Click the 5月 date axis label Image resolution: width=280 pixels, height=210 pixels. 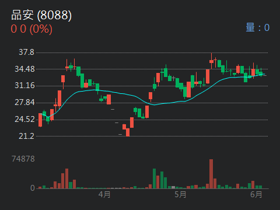click(x=180, y=194)
